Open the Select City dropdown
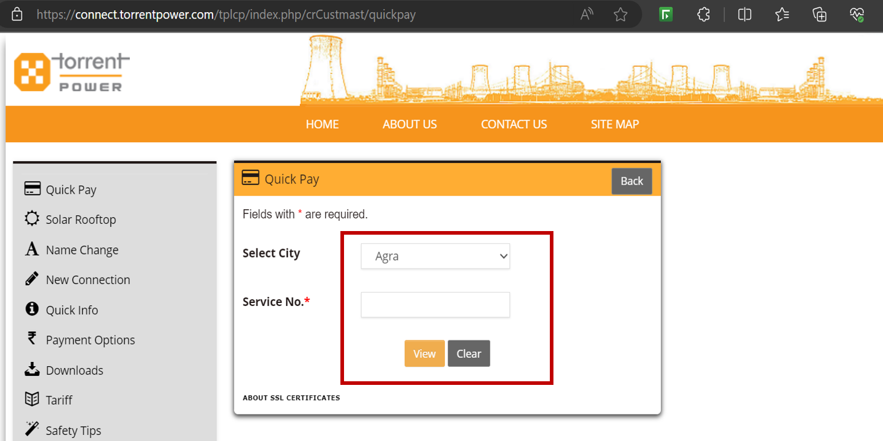883x441 pixels. pyautogui.click(x=435, y=256)
